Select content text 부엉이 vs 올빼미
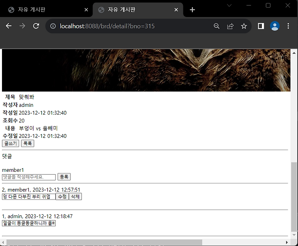 (x=38, y=128)
